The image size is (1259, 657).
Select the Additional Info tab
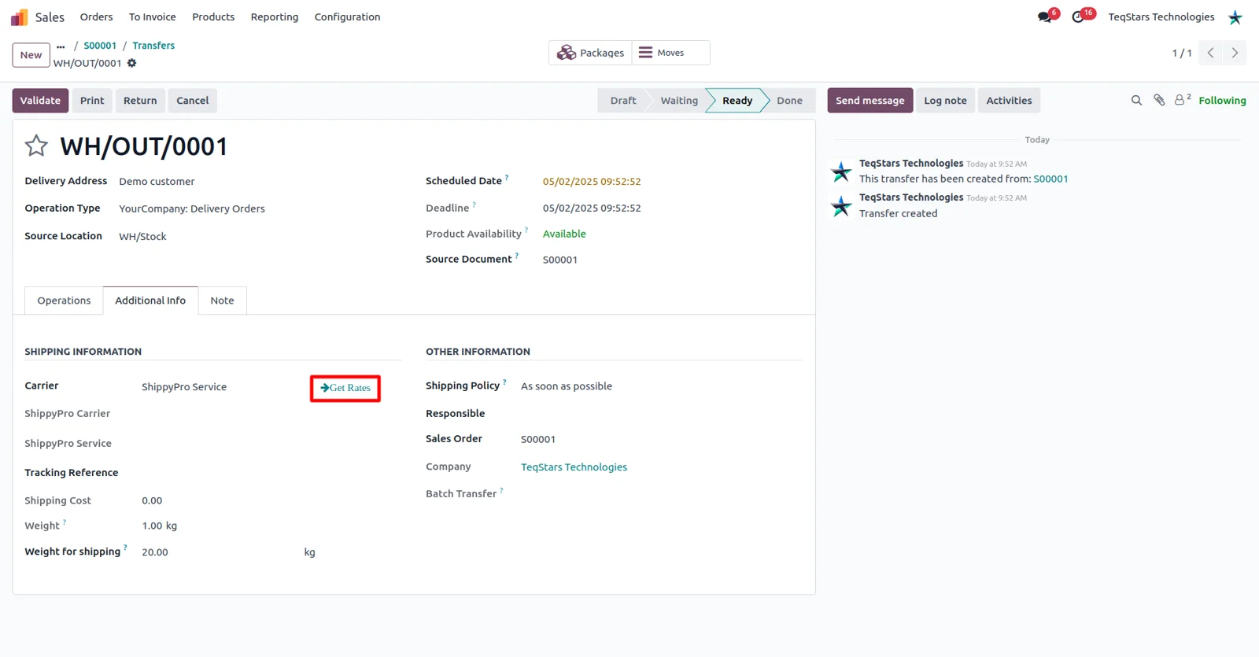coord(150,301)
